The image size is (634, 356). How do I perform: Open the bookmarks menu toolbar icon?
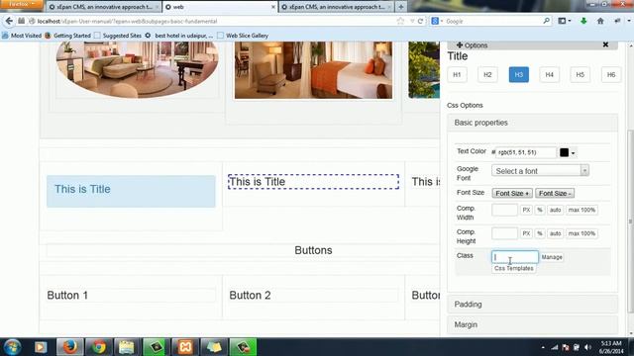coord(564,21)
